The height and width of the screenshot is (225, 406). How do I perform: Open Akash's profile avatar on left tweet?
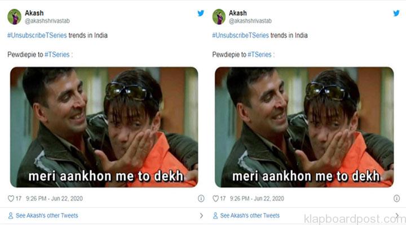click(x=15, y=17)
